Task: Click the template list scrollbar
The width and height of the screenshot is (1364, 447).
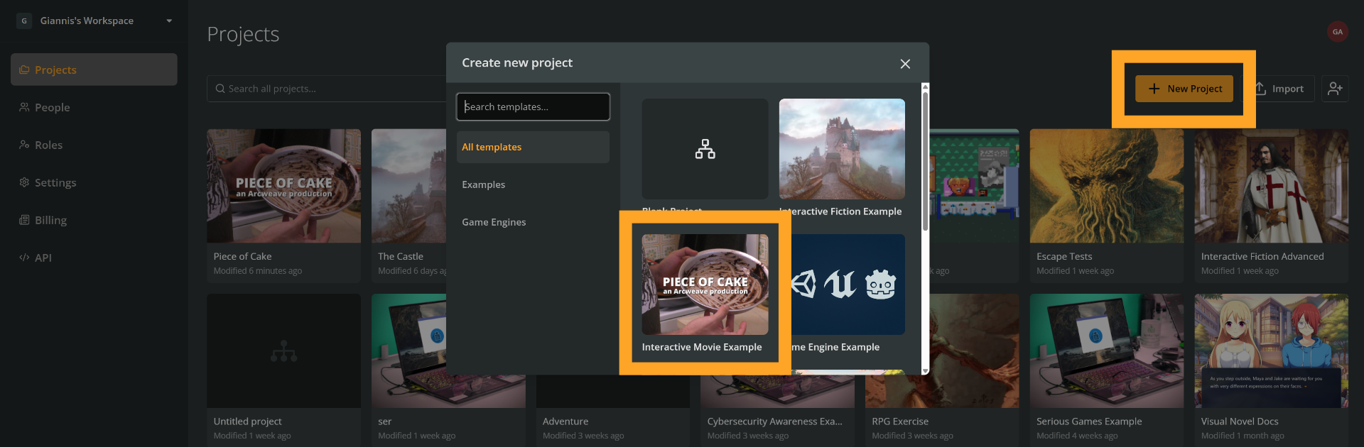Action: point(925,162)
